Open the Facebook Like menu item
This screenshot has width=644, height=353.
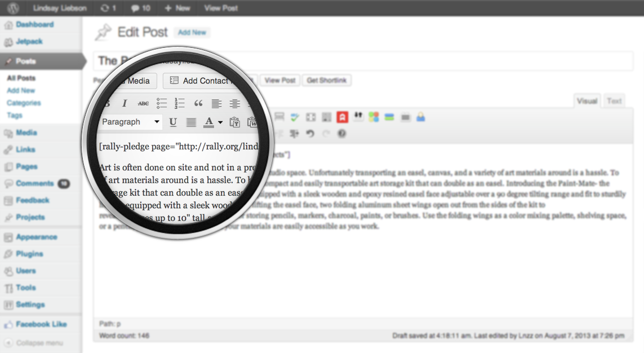(41, 324)
